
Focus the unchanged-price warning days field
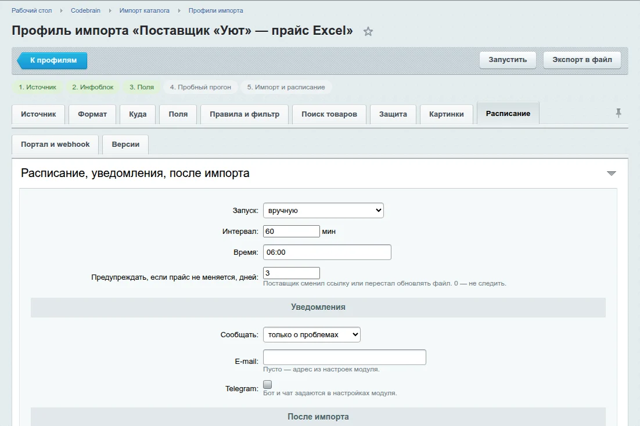(x=292, y=273)
